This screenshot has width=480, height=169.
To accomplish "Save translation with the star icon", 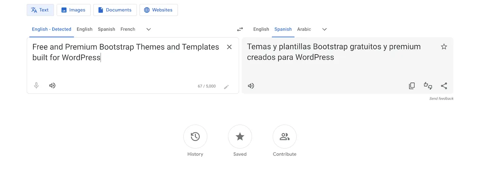I will (x=444, y=47).
